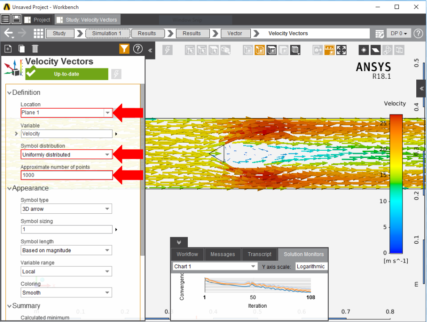Click the Approximate number of points field
This screenshot has height=322, width=427.
pos(67,175)
